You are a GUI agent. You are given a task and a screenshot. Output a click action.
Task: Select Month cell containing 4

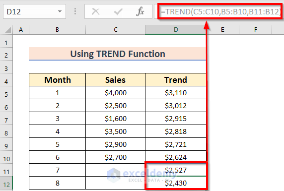point(58,131)
